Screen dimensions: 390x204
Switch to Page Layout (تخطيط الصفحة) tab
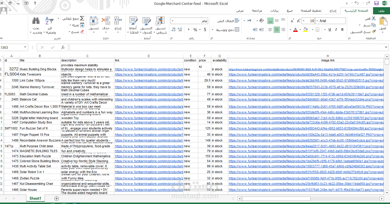point(311,11)
